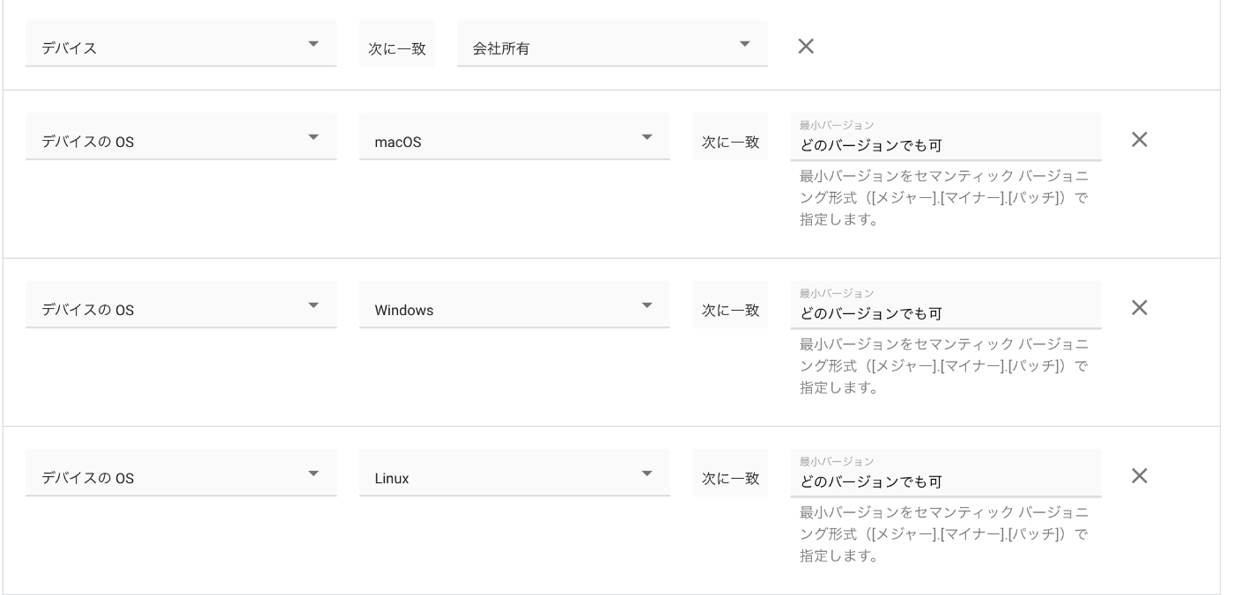
Task: Click 次に一致 operator in macOS row
Action: tap(730, 140)
